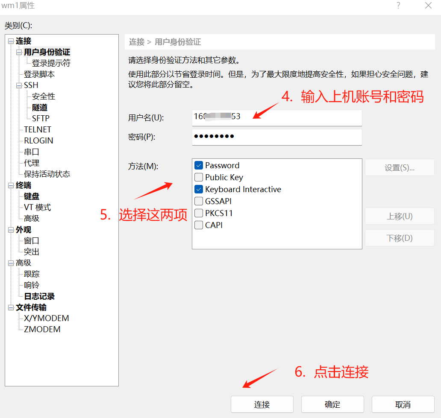
Task: Enable the Public Key checkbox
Action: click(x=199, y=177)
